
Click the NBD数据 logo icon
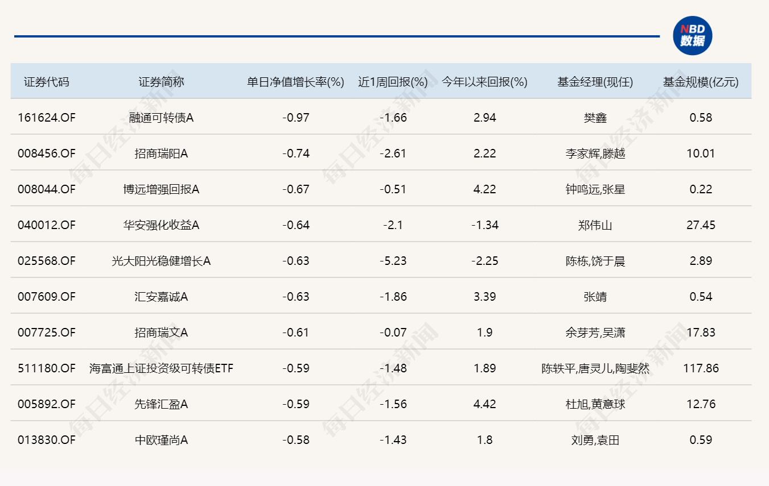coord(693,36)
